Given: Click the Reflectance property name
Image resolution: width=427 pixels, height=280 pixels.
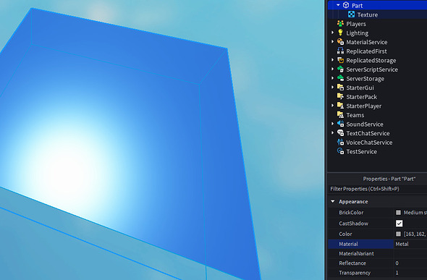Looking at the screenshot, I should 352,263.
